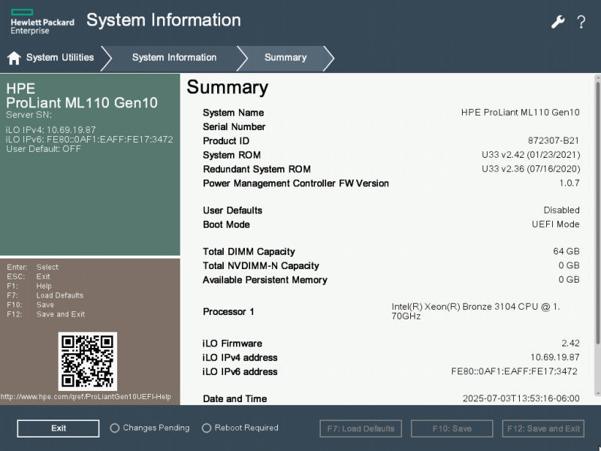This screenshot has width=601, height=451.
Task: Click ProLiant ML110 Gen10 sidebar title
Action: point(82,102)
